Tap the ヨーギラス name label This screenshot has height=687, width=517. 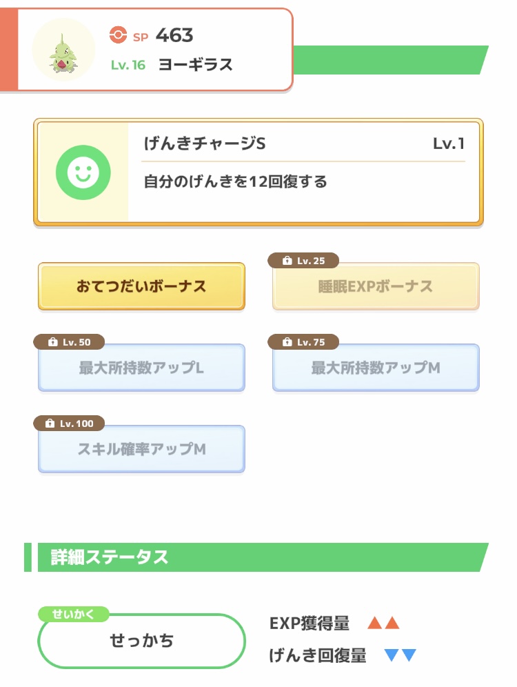(x=196, y=65)
